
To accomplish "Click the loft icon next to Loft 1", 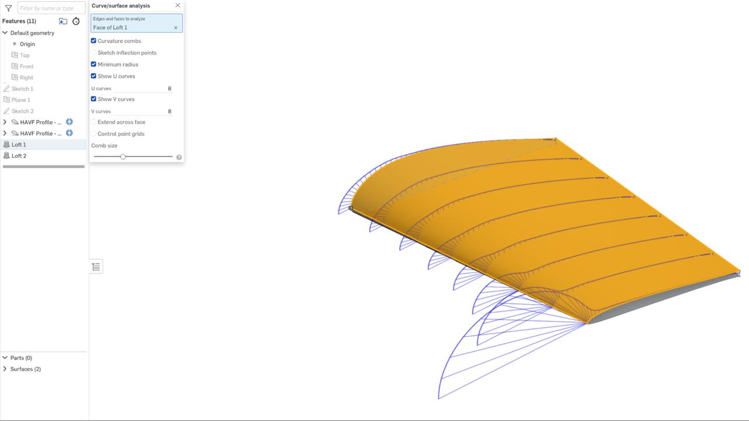I will 6,144.
